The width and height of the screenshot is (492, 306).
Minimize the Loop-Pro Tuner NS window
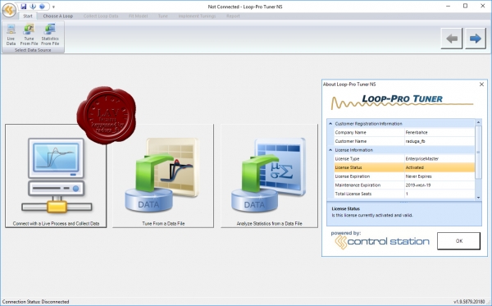click(x=448, y=7)
